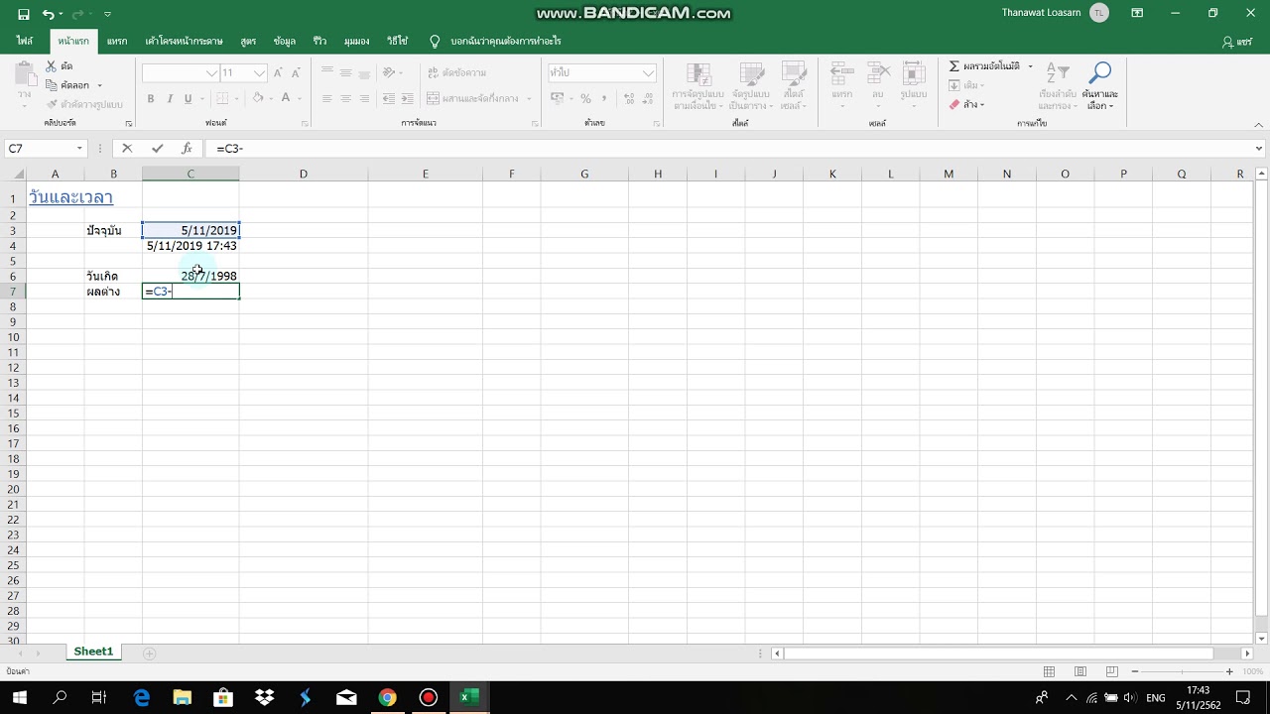Screen dimensions: 1270x714
Task: Switch to Formulas (สูตร) tab
Action: coord(248,41)
